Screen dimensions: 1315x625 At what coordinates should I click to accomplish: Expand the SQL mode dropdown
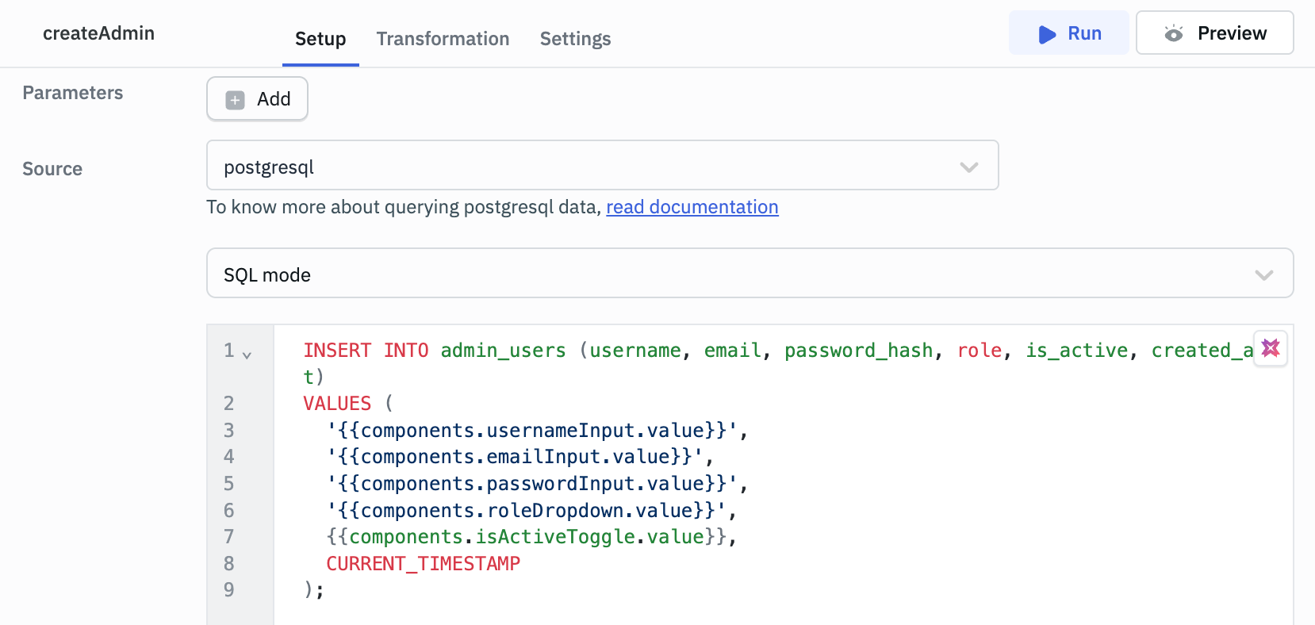point(750,274)
